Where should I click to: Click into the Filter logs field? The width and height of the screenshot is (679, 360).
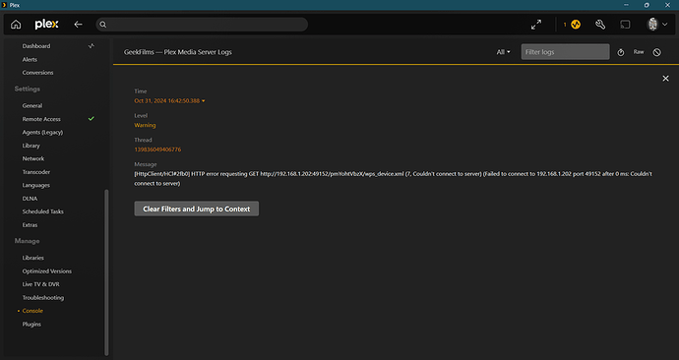(565, 52)
